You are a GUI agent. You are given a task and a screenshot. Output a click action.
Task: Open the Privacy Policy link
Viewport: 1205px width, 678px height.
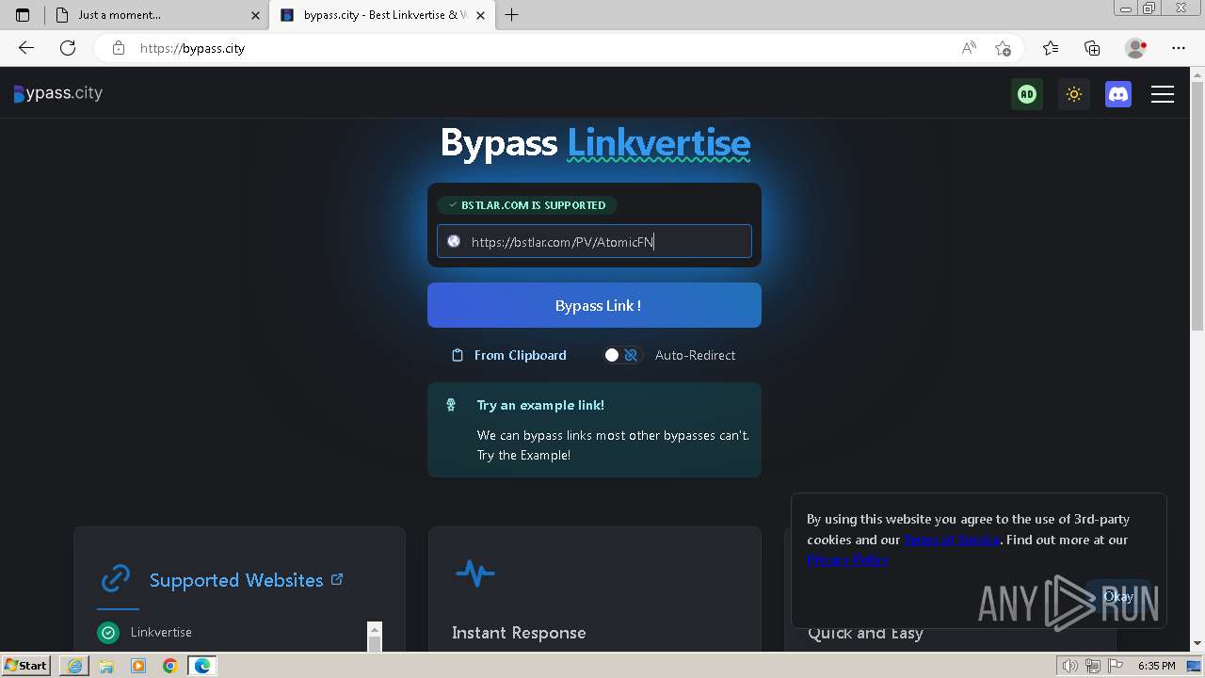pos(847,559)
